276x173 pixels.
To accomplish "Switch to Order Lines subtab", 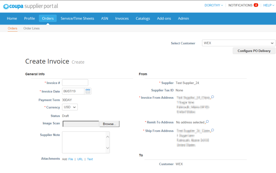I will point(32,28).
